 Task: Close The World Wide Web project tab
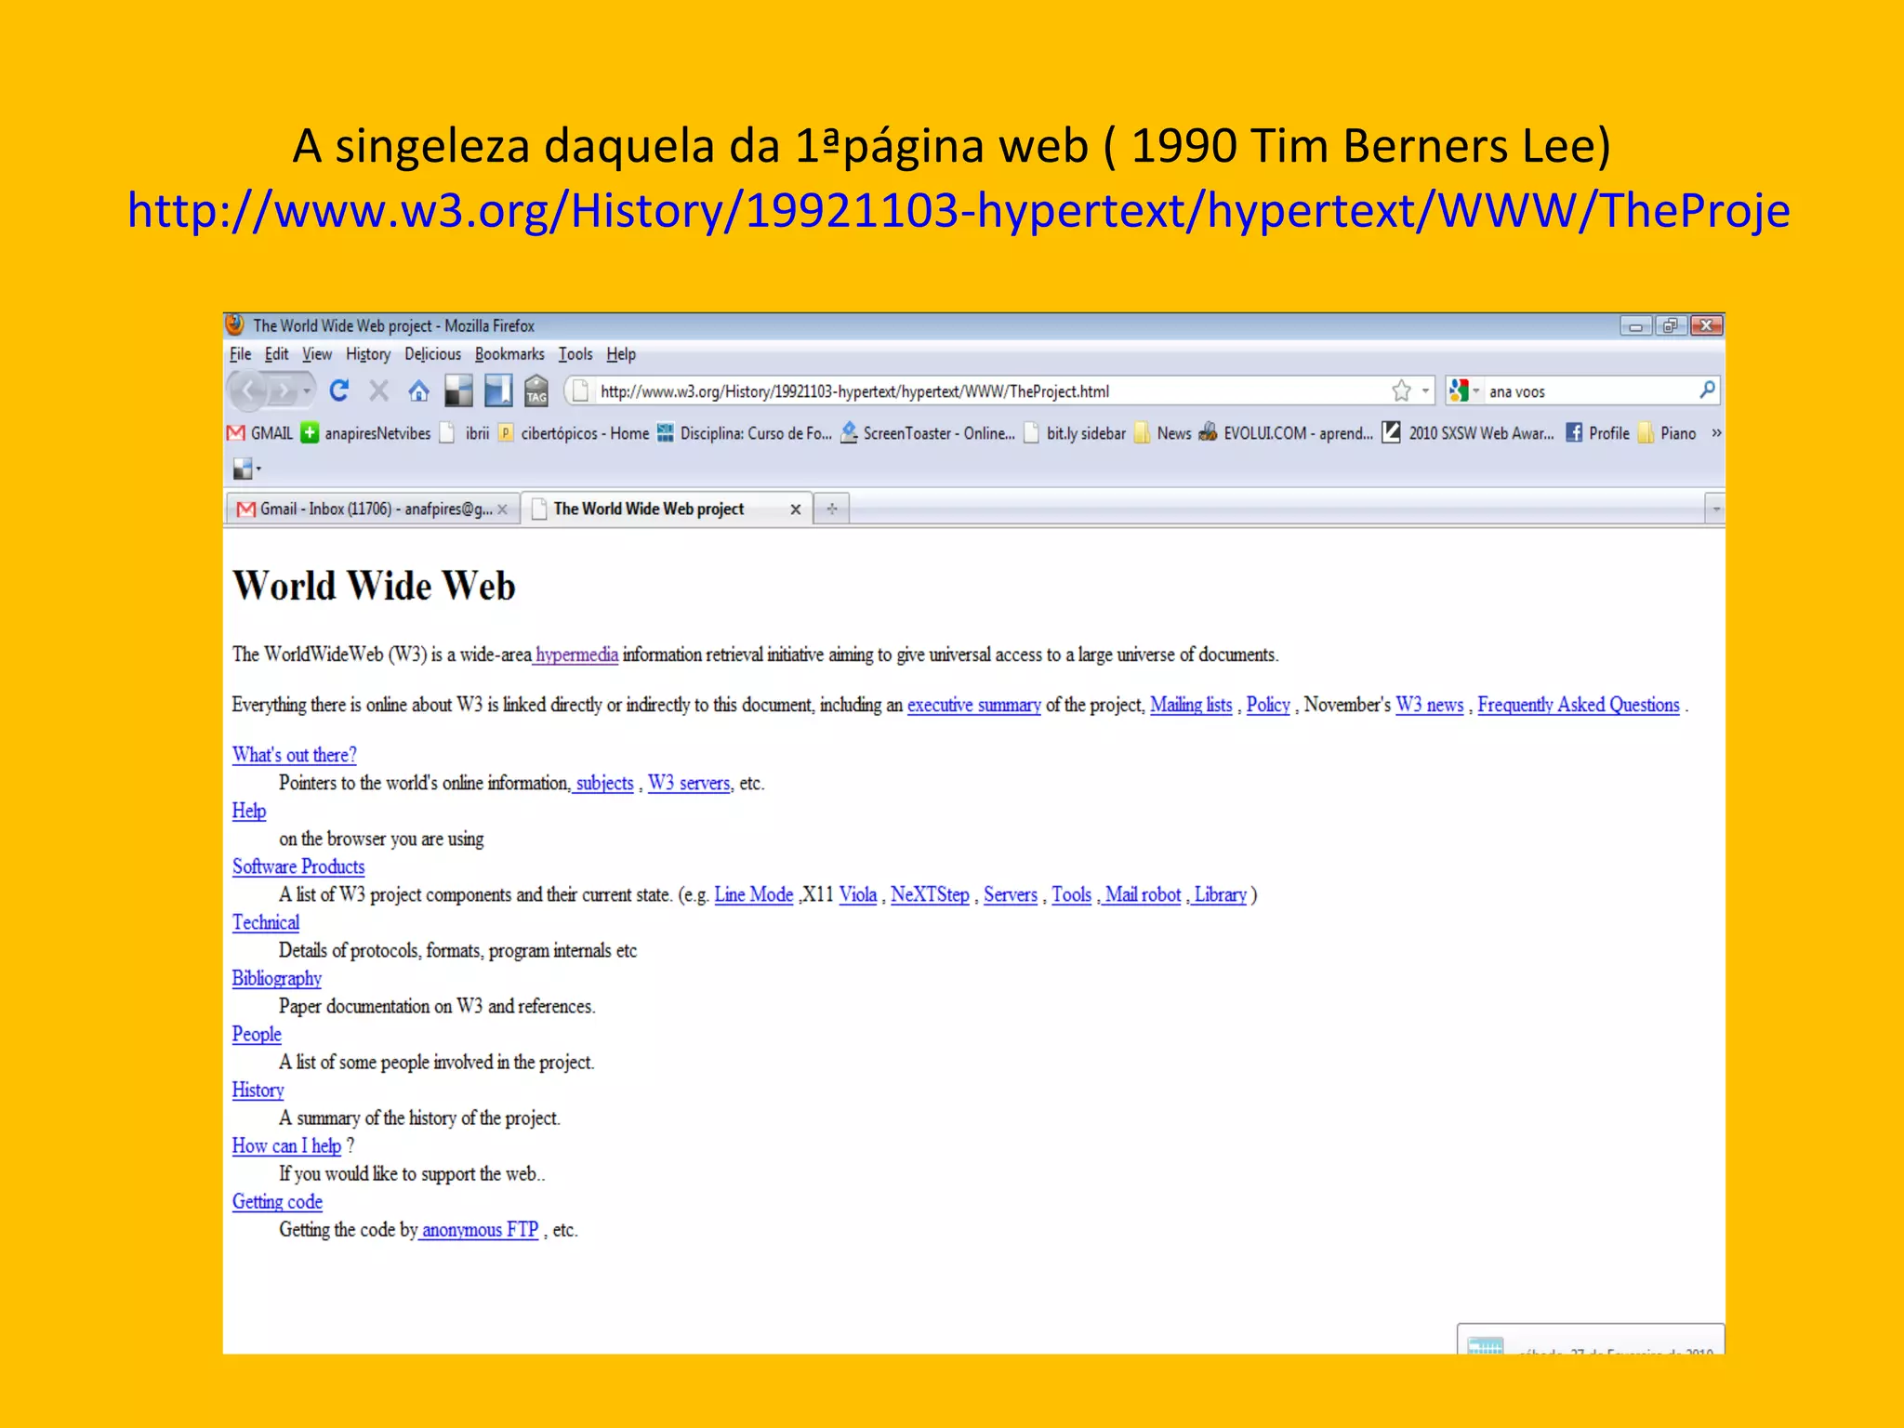pos(795,509)
